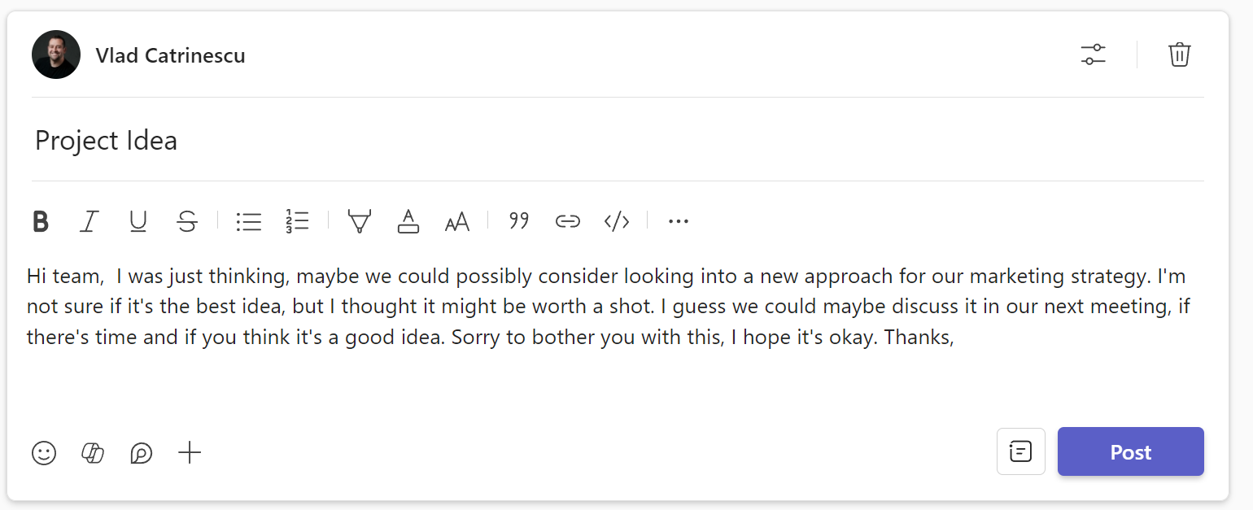This screenshot has height=510, width=1253.
Task: Open font color options
Action: coord(408,221)
